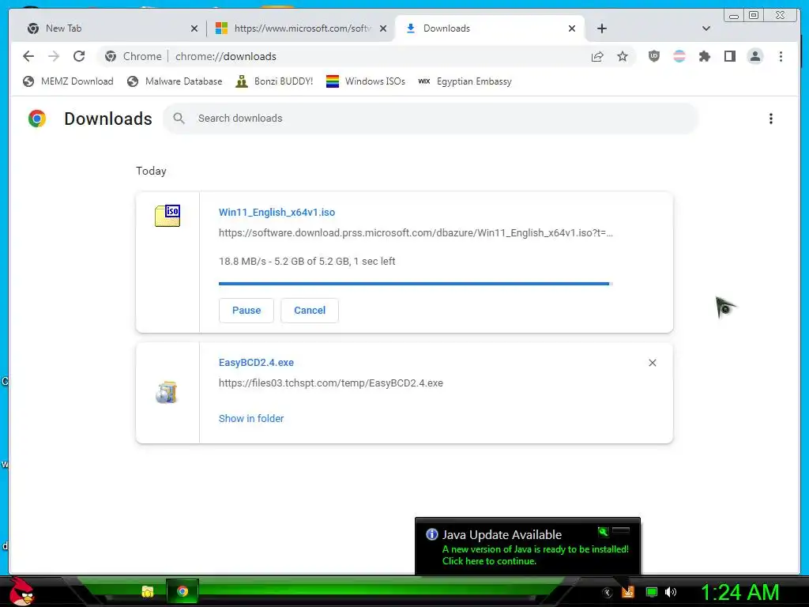This screenshot has height=607, width=809.
Task: Pause the Win11 ISO download
Action: tap(246, 310)
